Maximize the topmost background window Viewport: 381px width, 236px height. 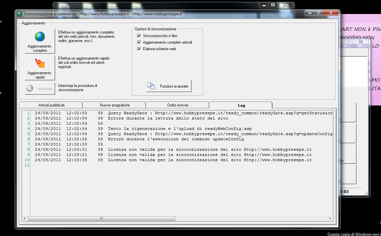pos(273,5)
